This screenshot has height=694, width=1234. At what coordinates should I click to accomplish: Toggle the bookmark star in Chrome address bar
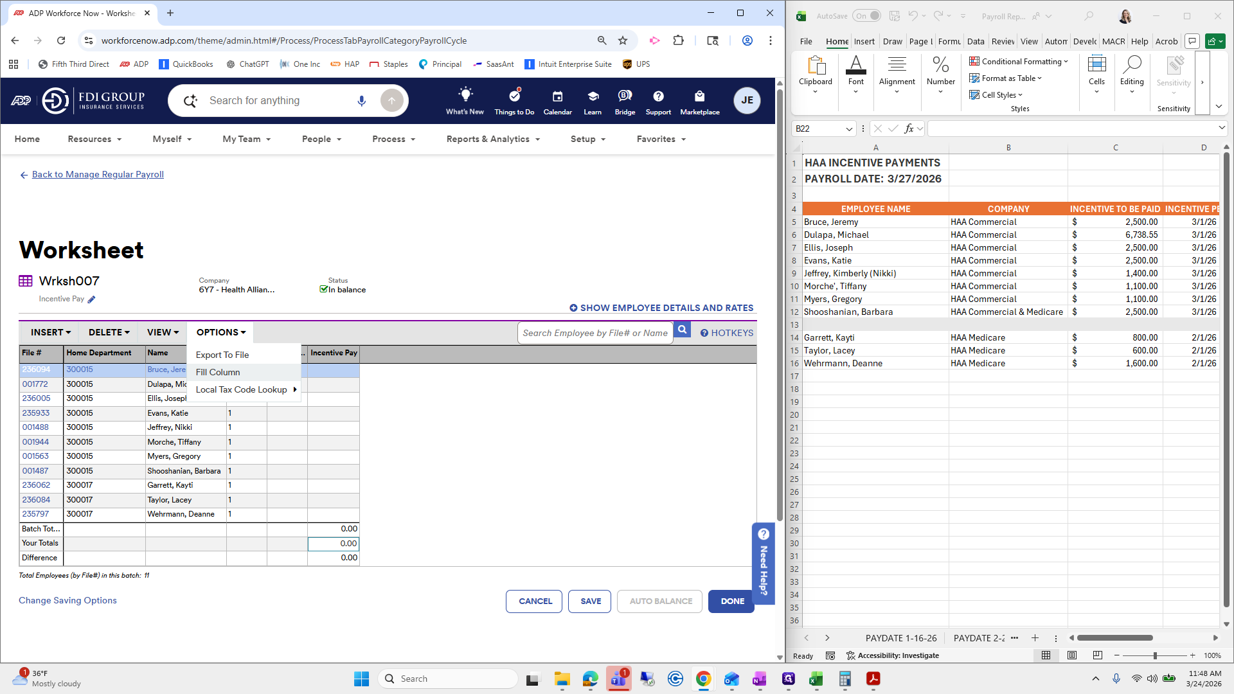pyautogui.click(x=623, y=40)
